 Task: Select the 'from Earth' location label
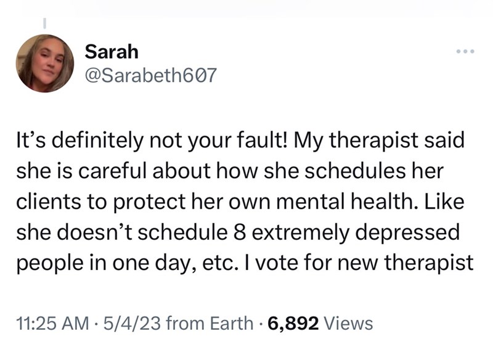208,324
